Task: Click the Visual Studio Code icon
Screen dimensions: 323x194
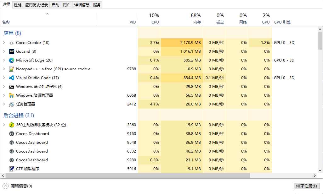Action: point(12,78)
